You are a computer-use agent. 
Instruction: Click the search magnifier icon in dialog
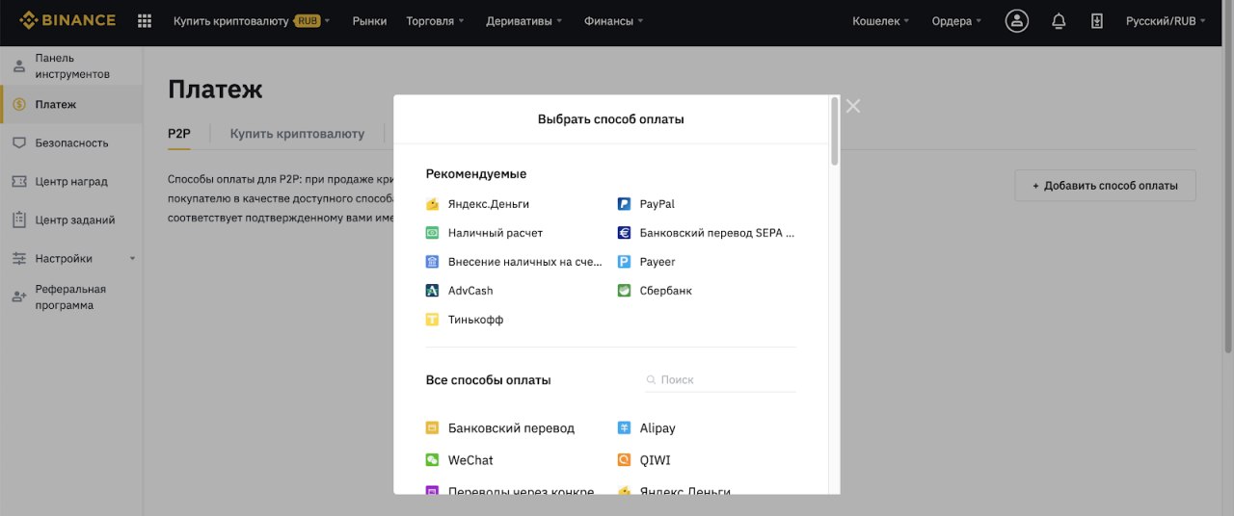click(651, 380)
